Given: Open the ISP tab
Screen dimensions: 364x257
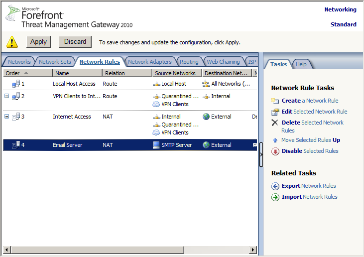Looking at the screenshot, I should click(252, 62).
